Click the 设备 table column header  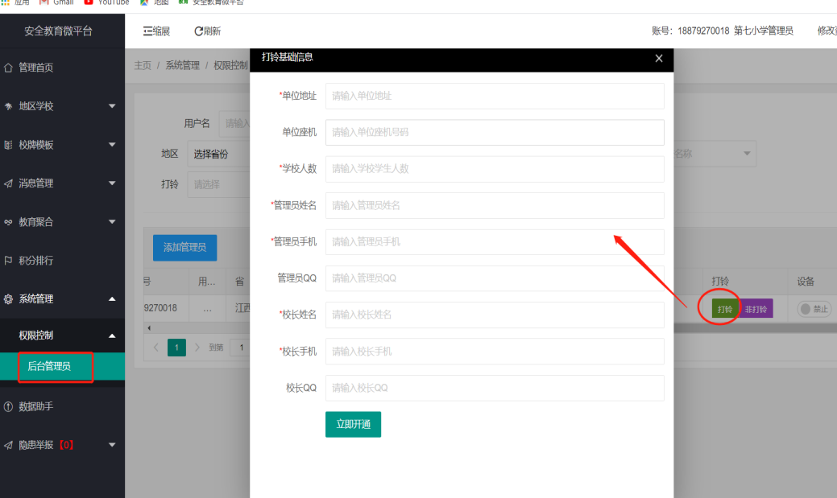[x=806, y=281]
